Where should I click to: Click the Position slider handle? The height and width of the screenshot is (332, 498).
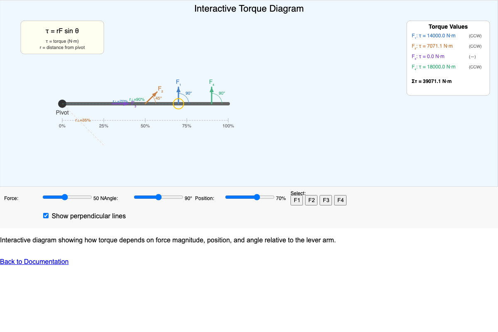pyautogui.click(x=257, y=197)
